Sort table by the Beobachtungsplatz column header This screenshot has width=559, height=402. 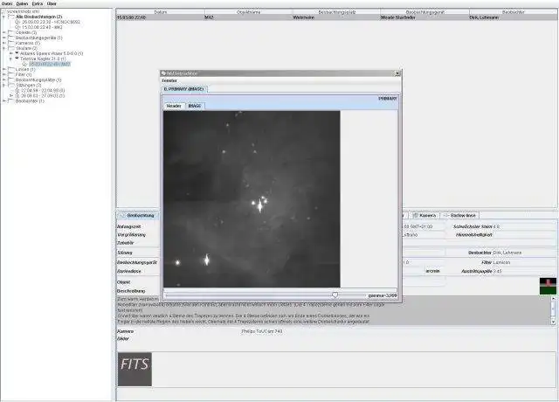[x=336, y=12]
